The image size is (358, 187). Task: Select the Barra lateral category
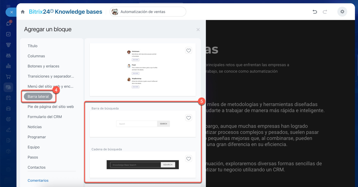(38, 97)
